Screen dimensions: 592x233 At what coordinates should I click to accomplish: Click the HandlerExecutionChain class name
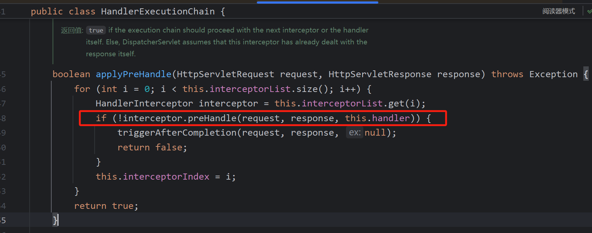click(x=158, y=12)
